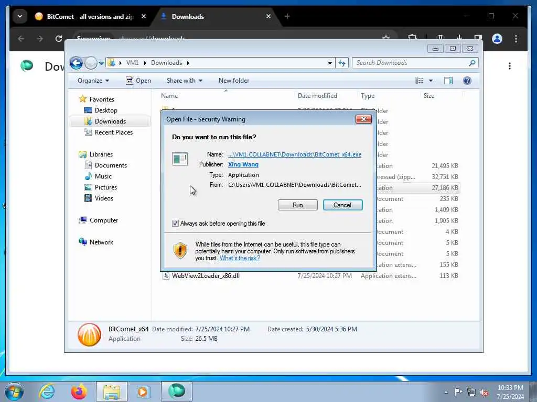
Task: Click the Explorer back navigation arrow
Action: (x=76, y=63)
